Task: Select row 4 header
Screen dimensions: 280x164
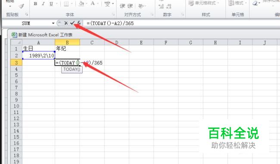Action: 16,69
